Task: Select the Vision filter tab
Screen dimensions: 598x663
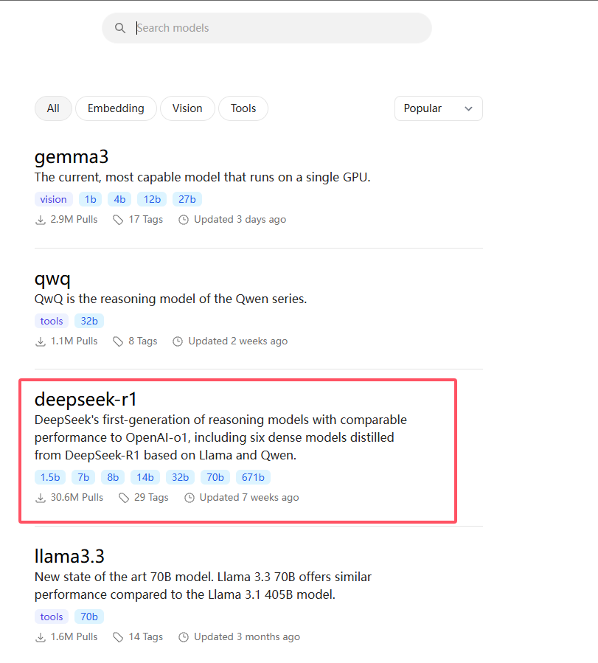Action: 187,108
